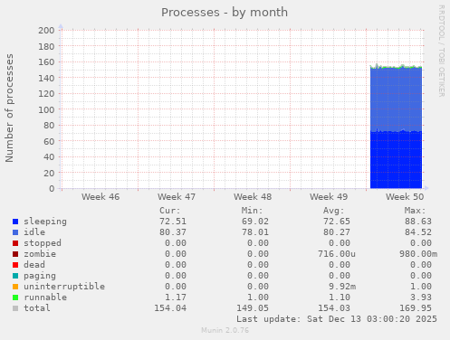Click the 'Week 47' axis label

(177, 197)
